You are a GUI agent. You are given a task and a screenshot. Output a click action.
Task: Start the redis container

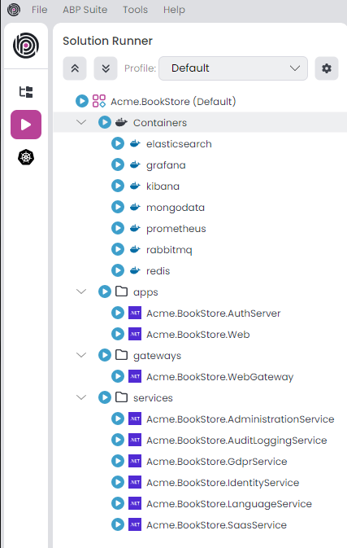(118, 270)
